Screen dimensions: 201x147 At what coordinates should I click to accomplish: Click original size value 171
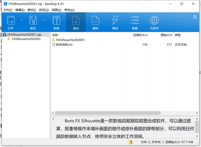[x=169, y=45]
